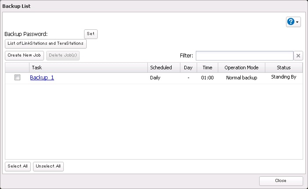
Task: Open the Backup_1 task link
Action: 42,78
